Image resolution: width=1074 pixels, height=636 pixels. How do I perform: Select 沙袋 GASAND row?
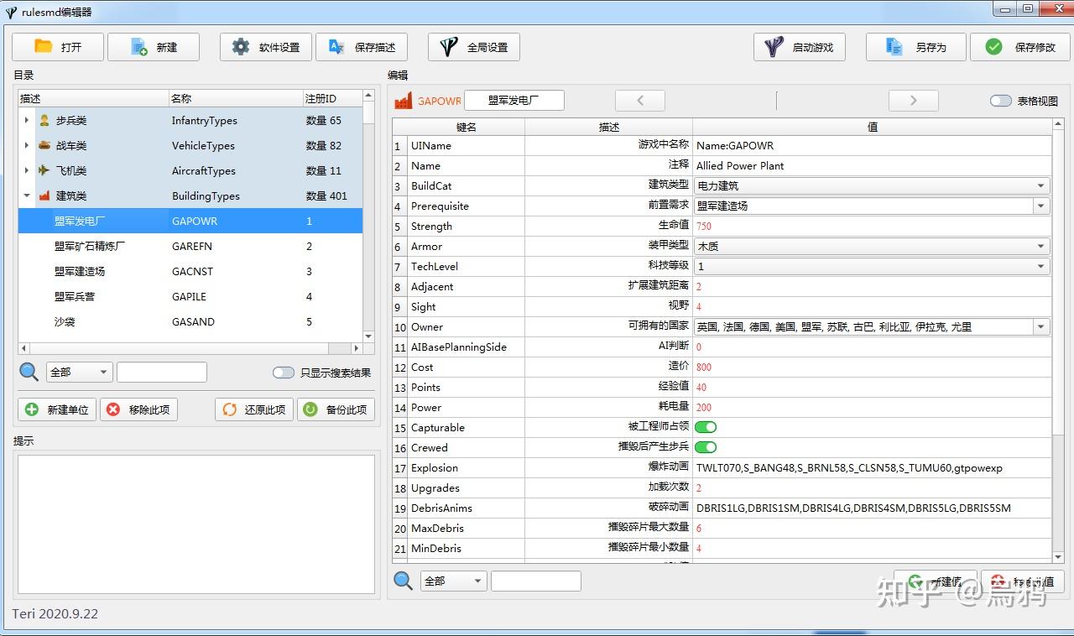190,321
